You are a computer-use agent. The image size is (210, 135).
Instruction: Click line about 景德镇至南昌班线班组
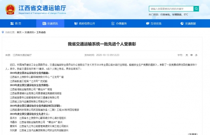tap(36, 93)
